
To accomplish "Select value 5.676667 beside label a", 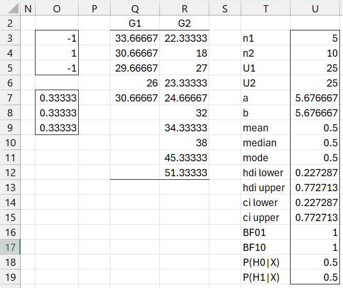I will coord(315,98).
